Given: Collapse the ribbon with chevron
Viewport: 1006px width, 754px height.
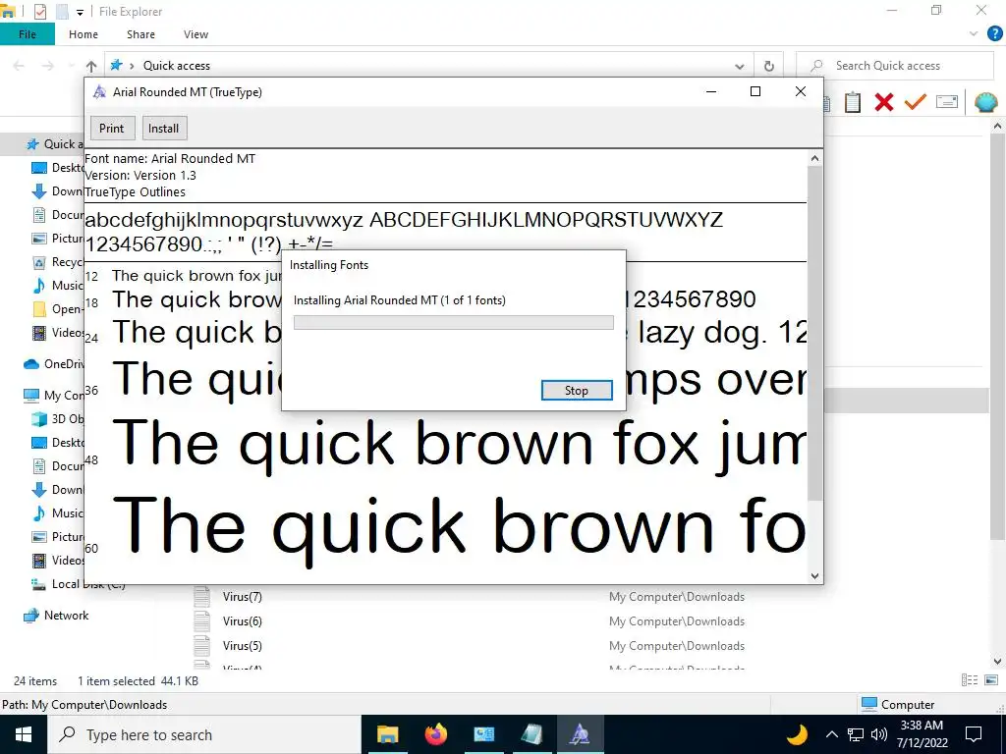Looking at the screenshot, I should (974, 34).
